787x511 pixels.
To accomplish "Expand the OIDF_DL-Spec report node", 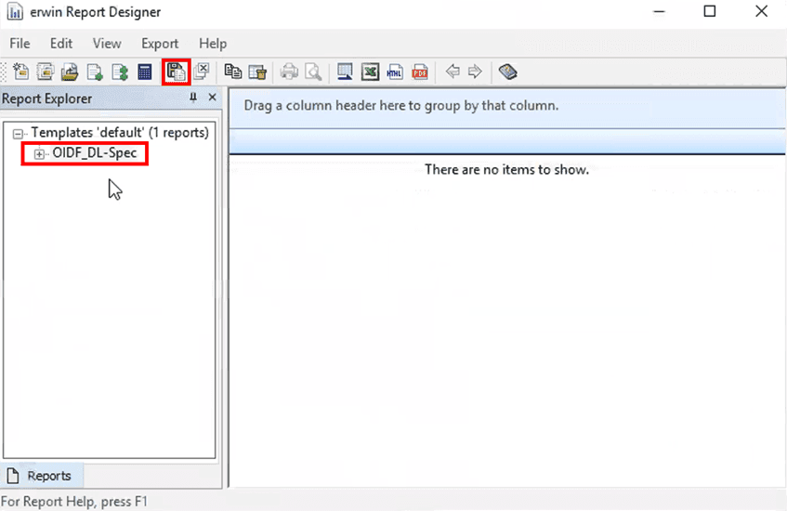I will (x=39, y=154).
